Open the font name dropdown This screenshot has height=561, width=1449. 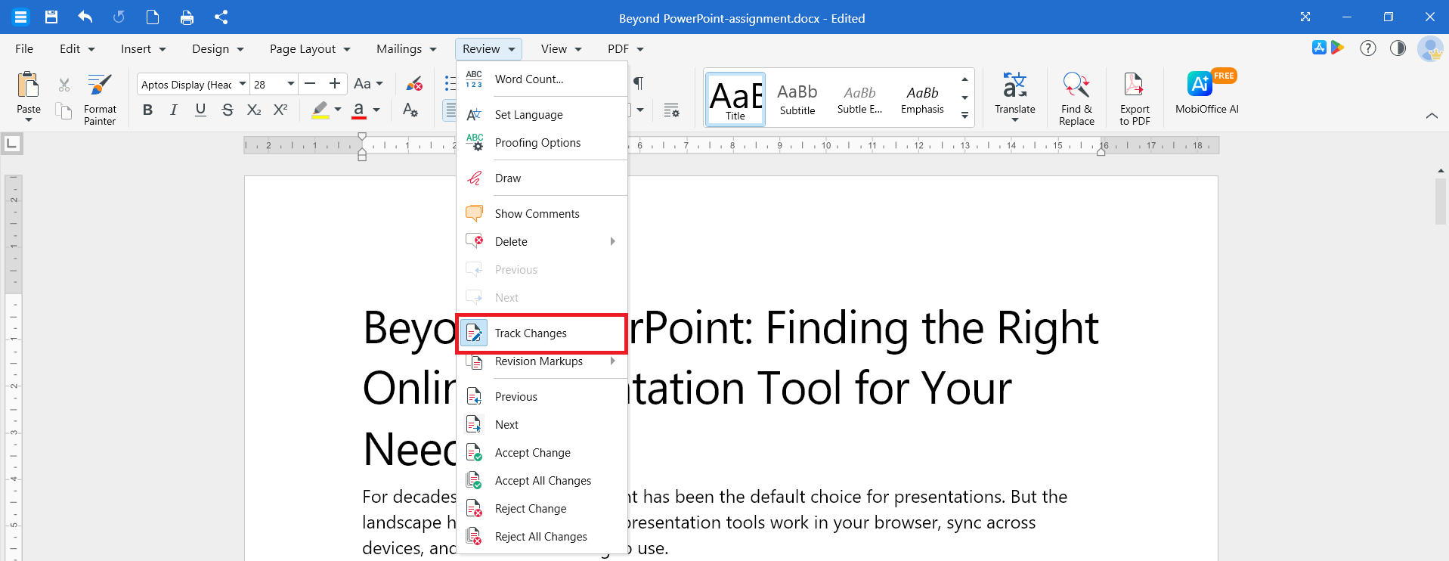click(243, 84)
